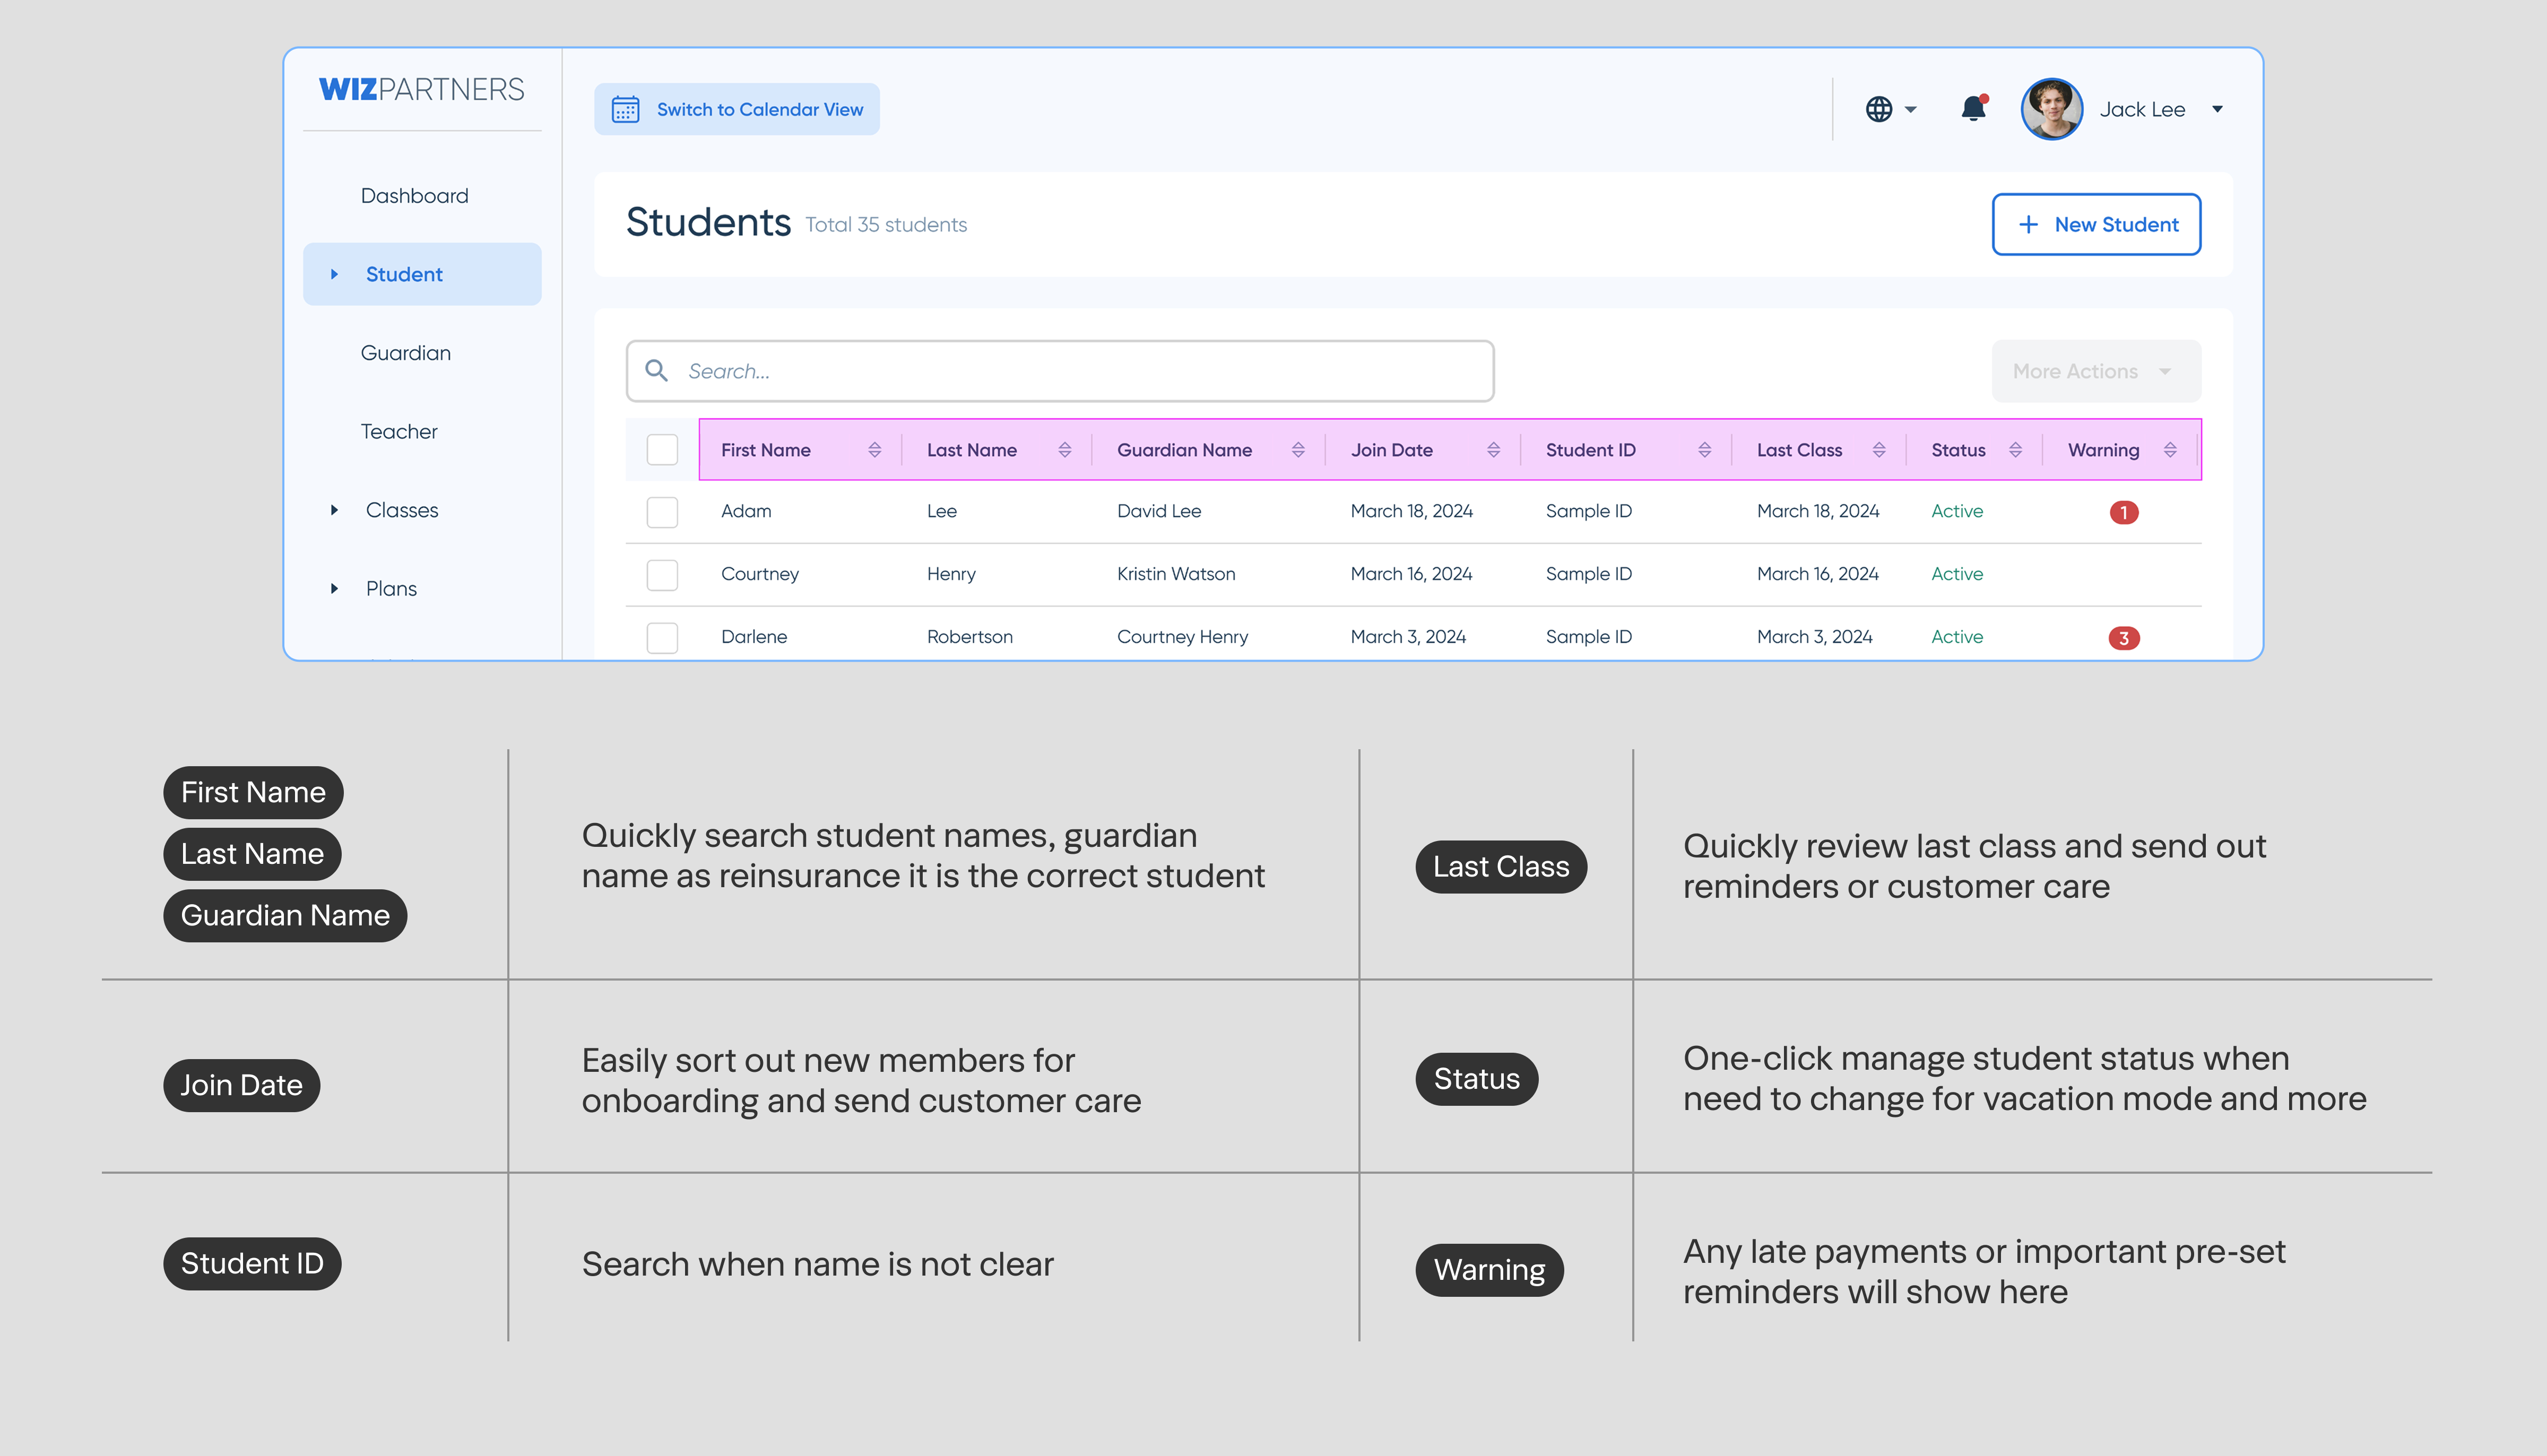
Task: Click Darlene's Active status
Action: tap(1957, 637)
